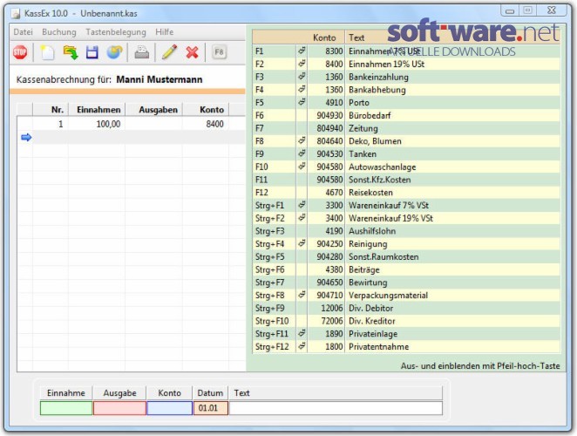Click the Ausgaben column header
Screen dimensions: 577x436
153,110
